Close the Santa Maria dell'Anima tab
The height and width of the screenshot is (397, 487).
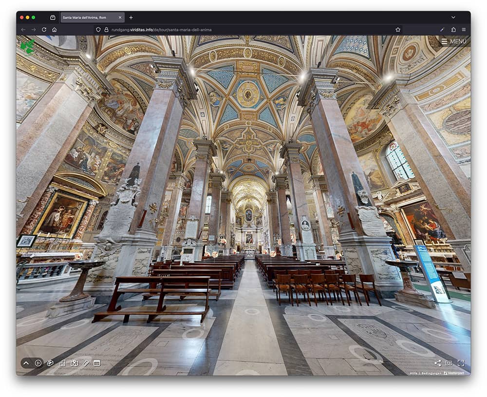coord(120,18)
